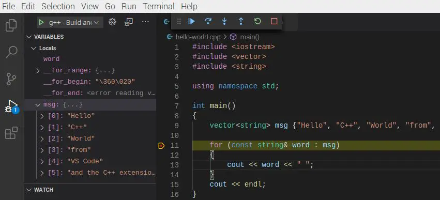Open the Terminal menu

(x=159, y=6)
